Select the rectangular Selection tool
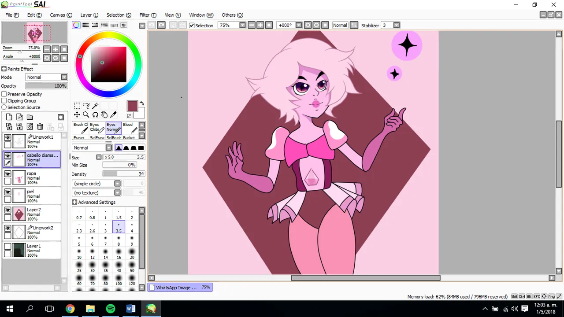Screen dimensions: 564x317 click(77, 106)
